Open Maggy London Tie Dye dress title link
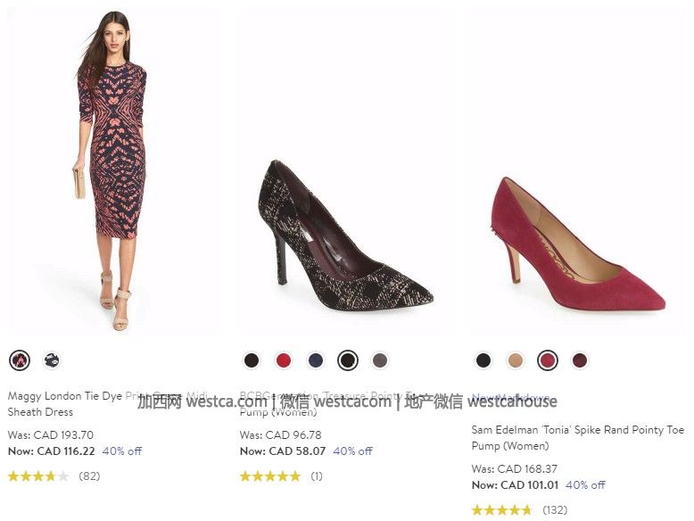The width and height of the screenshot is (694, 521). point(108,404)
